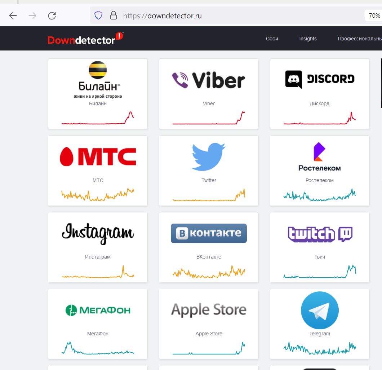Show site security via the padlock icon

(113, 16)
